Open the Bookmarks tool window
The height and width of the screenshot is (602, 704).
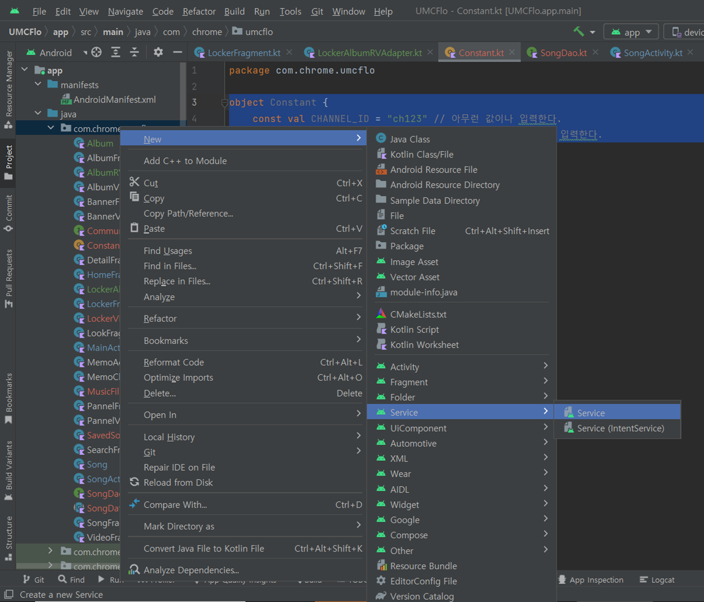coord(8,399)
